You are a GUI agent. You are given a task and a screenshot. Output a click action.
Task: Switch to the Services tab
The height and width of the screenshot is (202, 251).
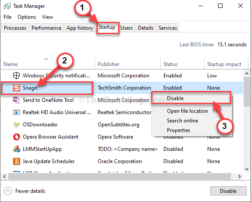pos(168,28)
